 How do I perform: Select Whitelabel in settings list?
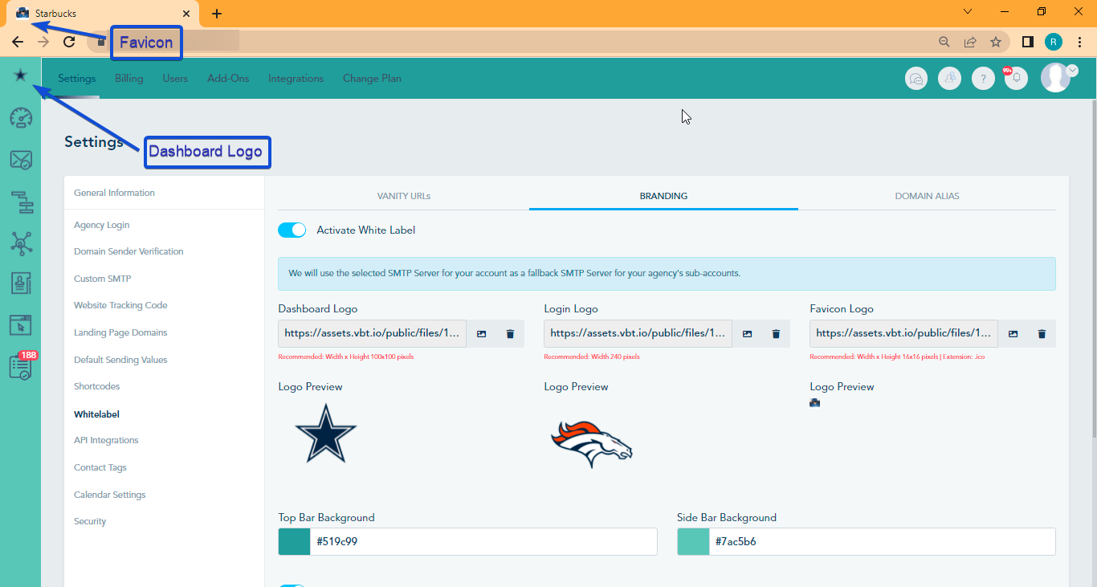click(x=96, y=414)
